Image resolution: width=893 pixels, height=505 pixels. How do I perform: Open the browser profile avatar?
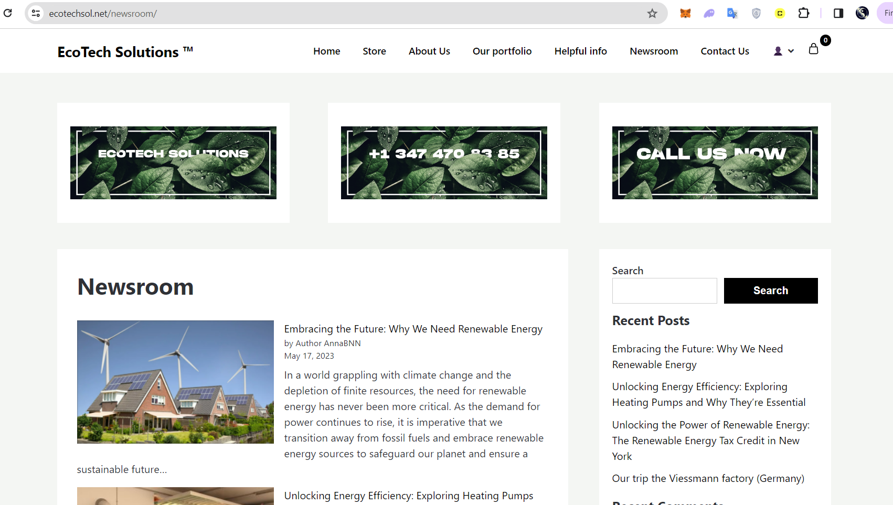(x=862, y=13)
